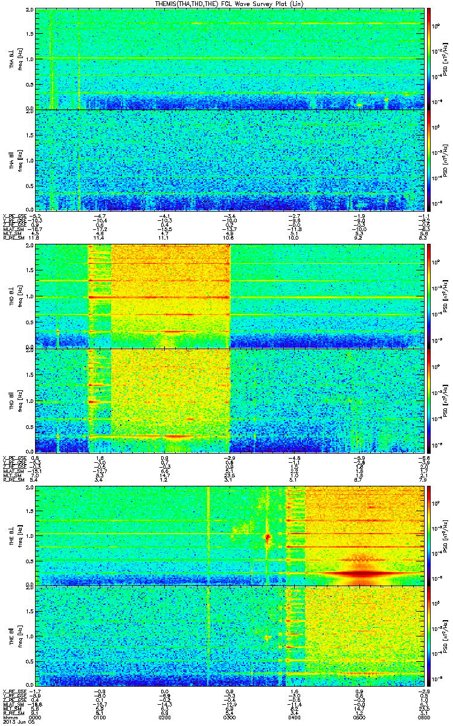Screen dimensions: 453x726
Task: Click the 'THA B⊥ freq [Hz]' axis label
Action: coord(15,59)
